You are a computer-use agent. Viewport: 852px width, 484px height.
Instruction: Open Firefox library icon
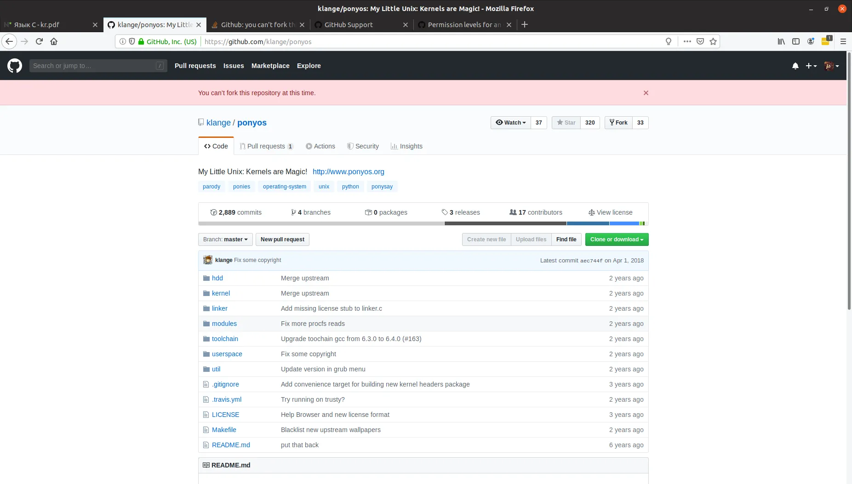(781, 41)
